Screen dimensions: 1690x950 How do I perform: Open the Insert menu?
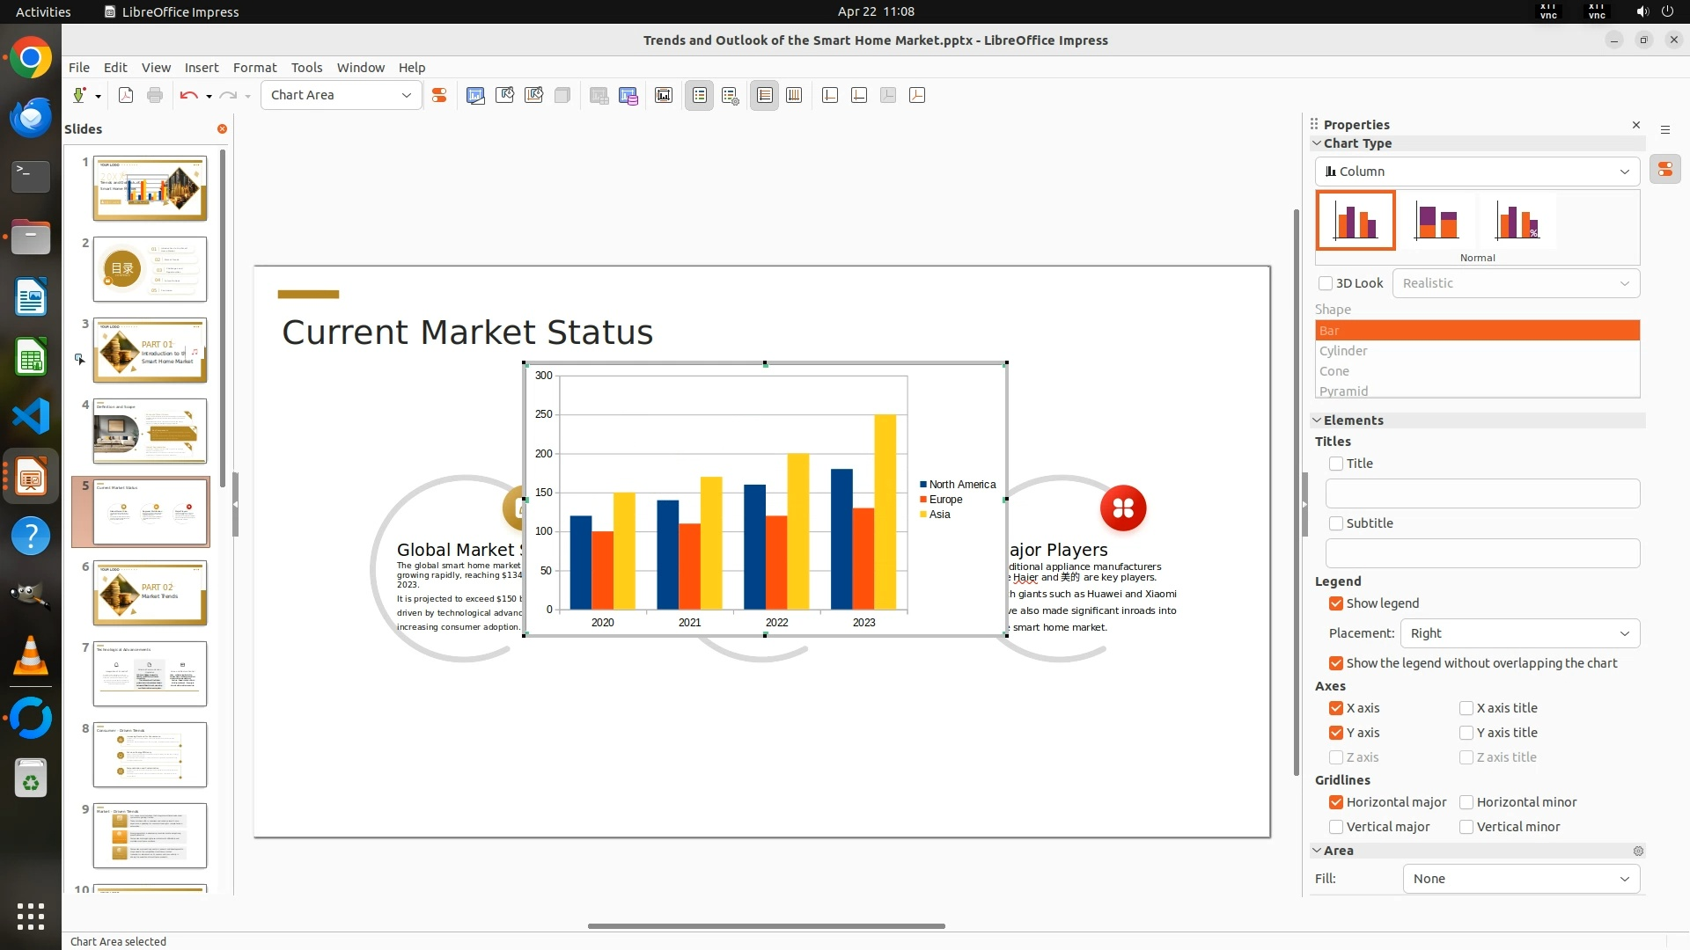coord(201,68)
